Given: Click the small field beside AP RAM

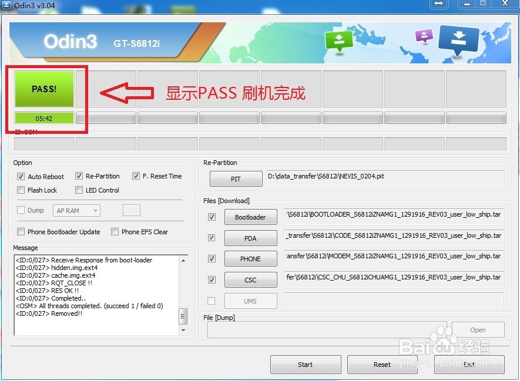Looking at the screenshot, I should click(x=132, y=210).
